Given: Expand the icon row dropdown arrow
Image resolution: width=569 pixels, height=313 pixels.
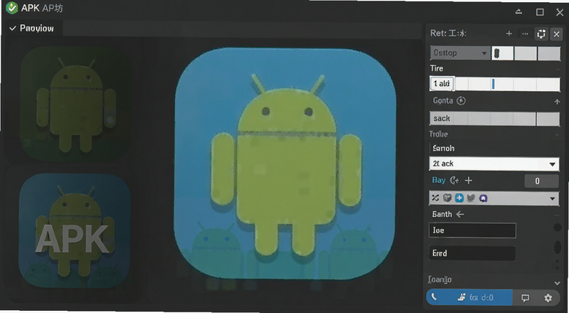Looking at the screenshot, I should [553, 198].
